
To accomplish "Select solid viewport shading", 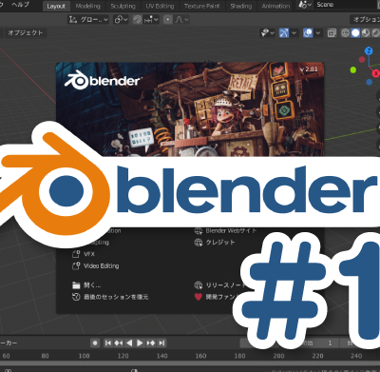I will click(x=355, y=32).
